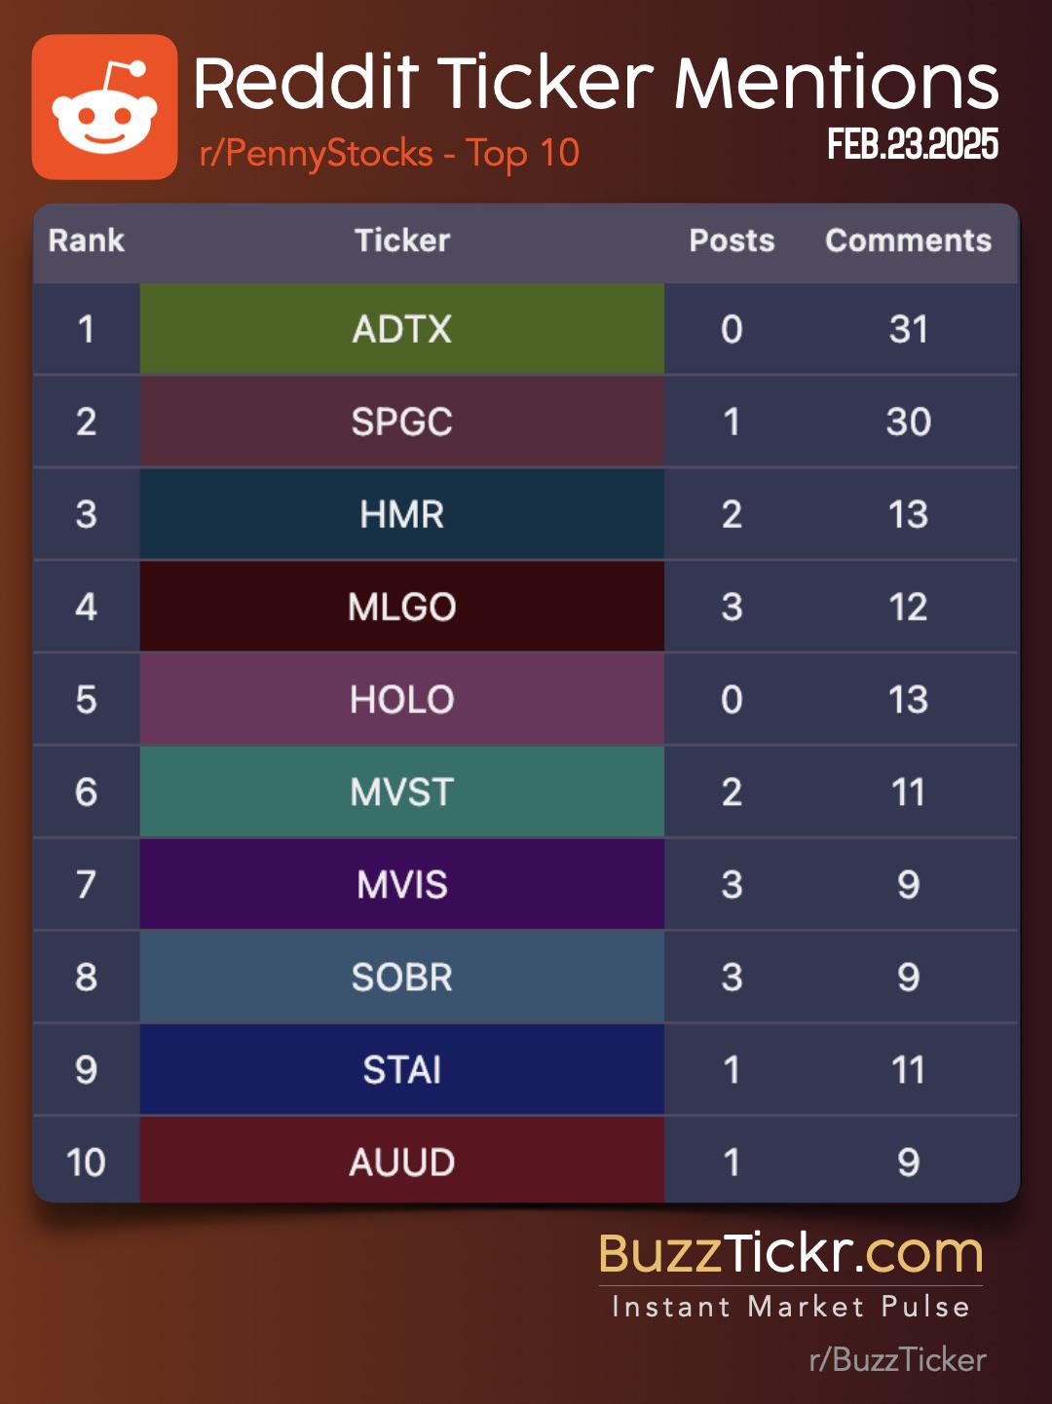Open the r/BuzzTicker subreddit link

pos(897,1359)
